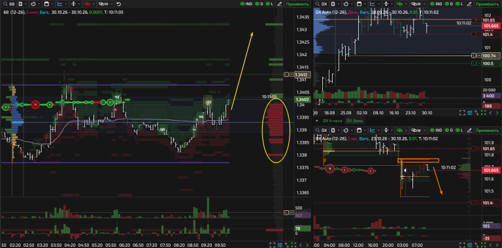Remove the 1.3412 price level with X
This screenshot has width=502, height=248.
click(292, 74)
